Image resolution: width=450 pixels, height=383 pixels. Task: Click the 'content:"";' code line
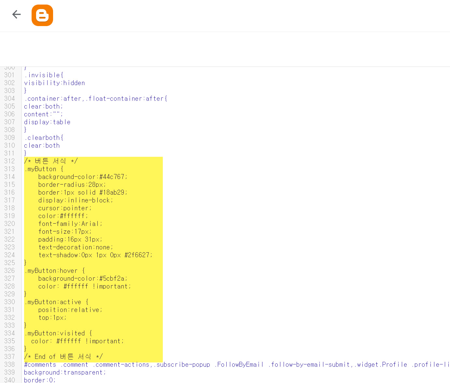(43, 114)
